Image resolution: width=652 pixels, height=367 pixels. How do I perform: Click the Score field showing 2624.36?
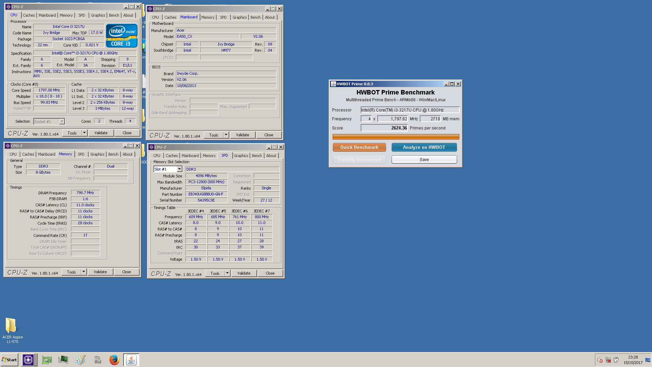384,128
